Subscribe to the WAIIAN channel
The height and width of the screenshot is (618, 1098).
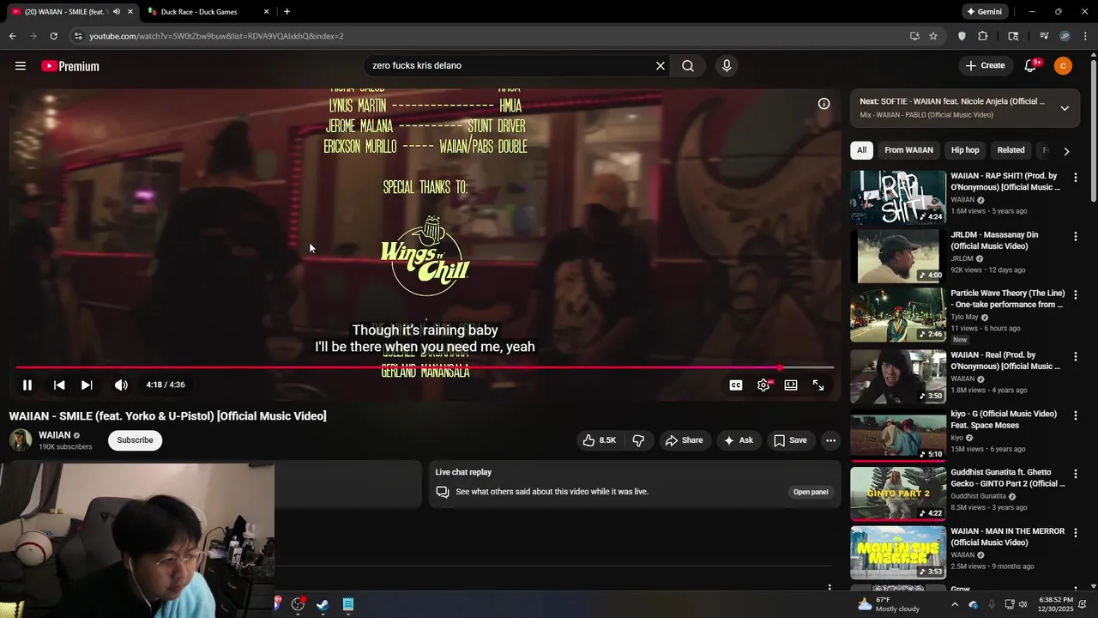(x=135, y=440)
